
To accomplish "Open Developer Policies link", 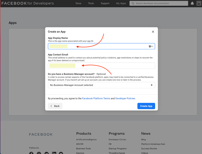I will click(125, 99).
